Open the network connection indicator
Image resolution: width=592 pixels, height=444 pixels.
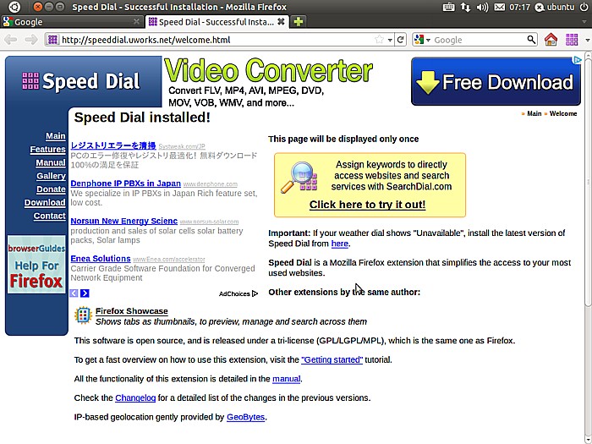point(465,7)
